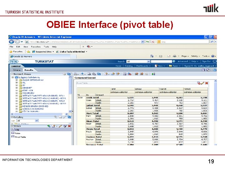Image resolution: width=225 pixels, height=169 pixels.
Task: Click the Home link in OBIEE header
Action: coord(118,66)
